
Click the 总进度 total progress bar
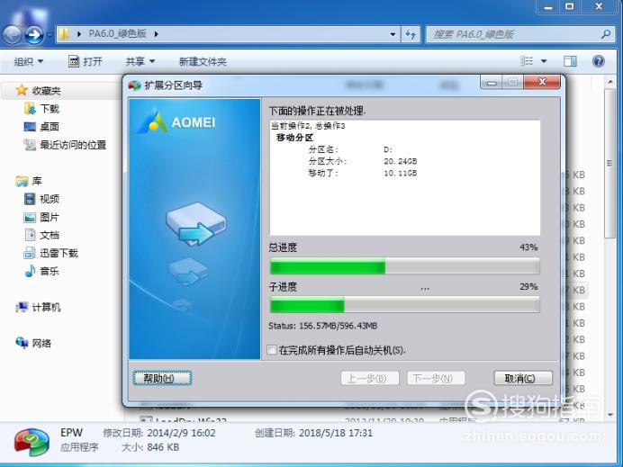tap(404, 266)
